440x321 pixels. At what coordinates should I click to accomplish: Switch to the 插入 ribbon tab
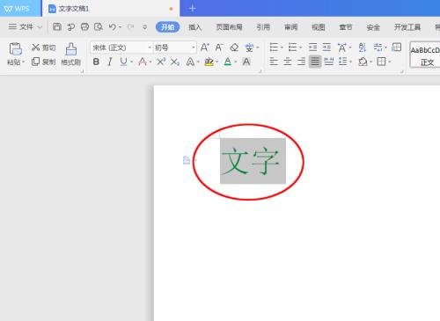[194, 27]
